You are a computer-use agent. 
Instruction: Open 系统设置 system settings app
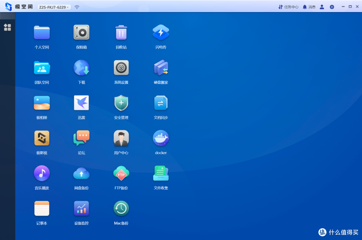coord(121,68)
